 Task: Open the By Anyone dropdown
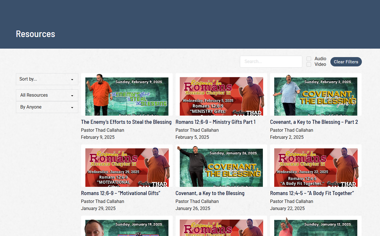pyautogui.click(x=47, y=107)
